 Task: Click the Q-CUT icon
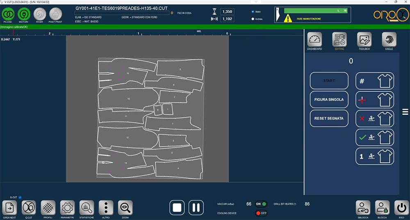(x=29, y=208)
